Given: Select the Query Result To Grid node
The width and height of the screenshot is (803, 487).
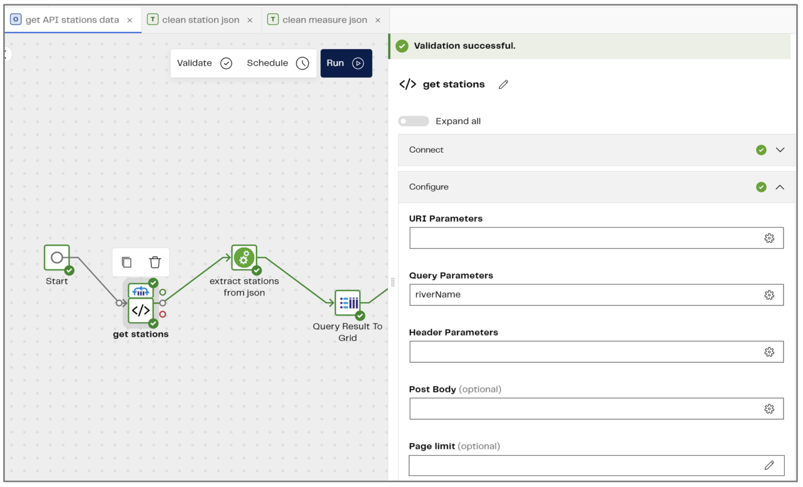Looking at the screenshot, I should click(348, 303).
